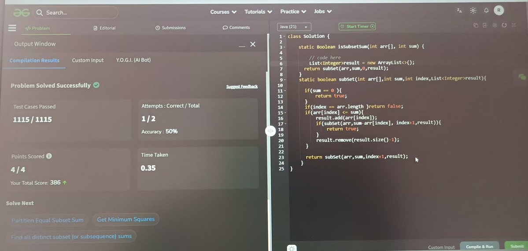The image size is (528, 251).
Task: Open the hamburger sidebar menu
Action: [12, 28]
